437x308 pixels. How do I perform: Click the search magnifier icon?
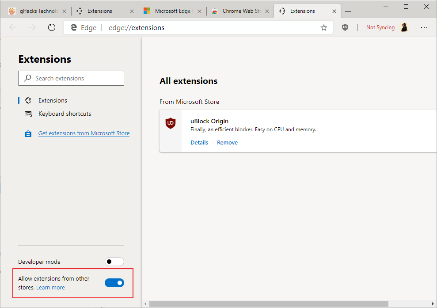coord(27,78)
